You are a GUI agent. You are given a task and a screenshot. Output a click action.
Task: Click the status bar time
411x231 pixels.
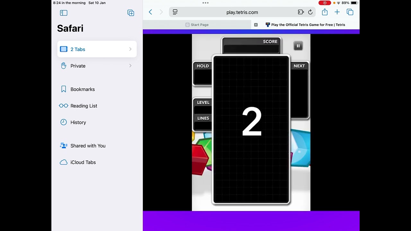click(x=69, y=3)
